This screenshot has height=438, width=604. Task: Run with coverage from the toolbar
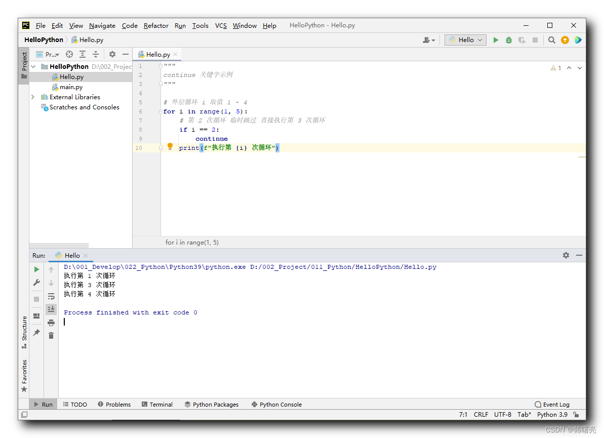tap(522, 40)
